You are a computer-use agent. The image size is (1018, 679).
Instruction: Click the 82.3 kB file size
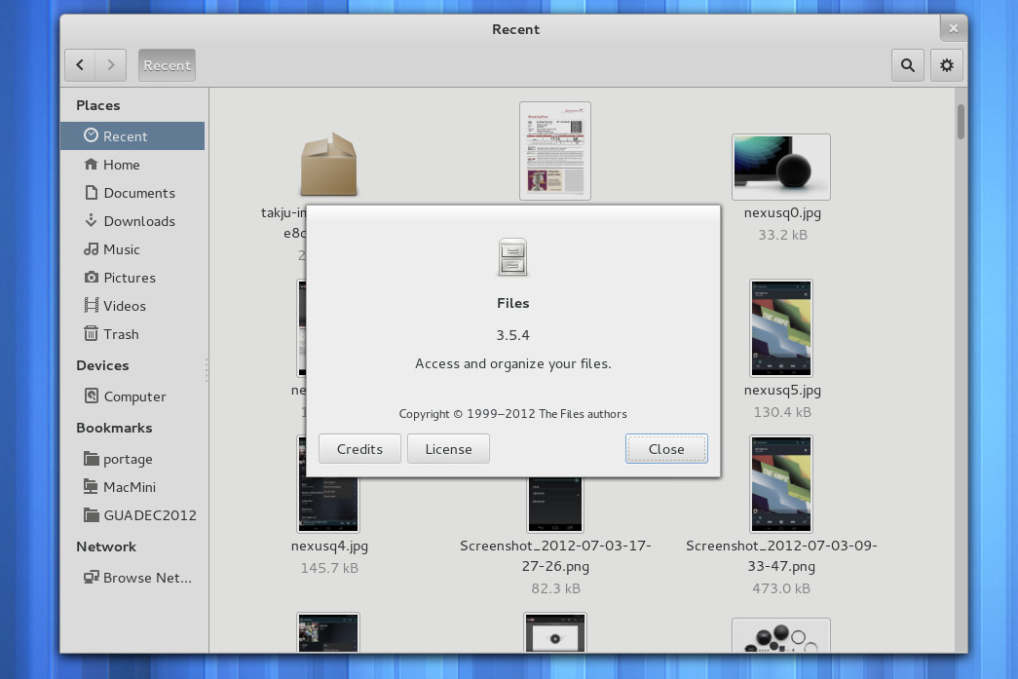[x=555, y=588]
